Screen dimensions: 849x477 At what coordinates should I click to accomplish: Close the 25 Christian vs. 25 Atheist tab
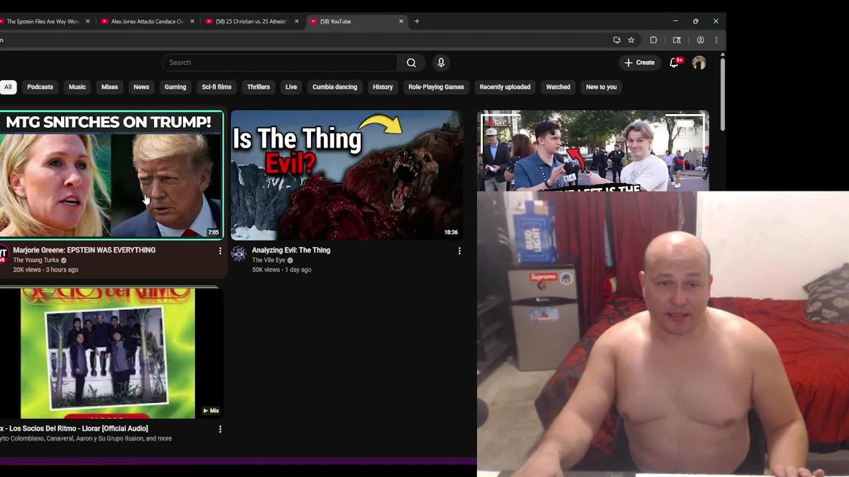coord(296,21)
